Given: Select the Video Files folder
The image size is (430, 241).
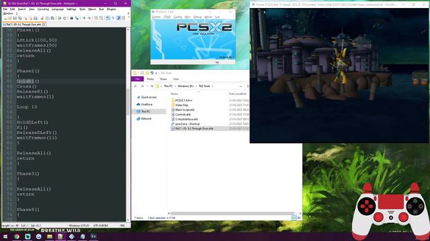Looking at the screenshot, I should coord(181,105).
